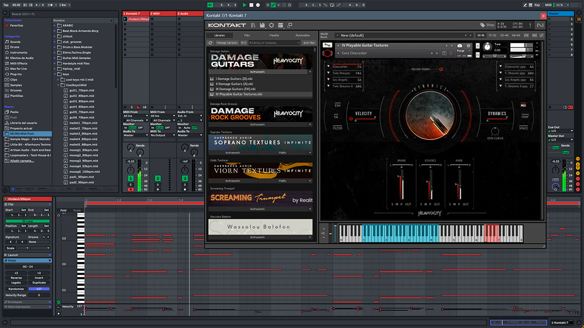Click the Sounds category icon
Image resolution: width=584 pixels, height=328 pixels.
click(x=7, y=42)
